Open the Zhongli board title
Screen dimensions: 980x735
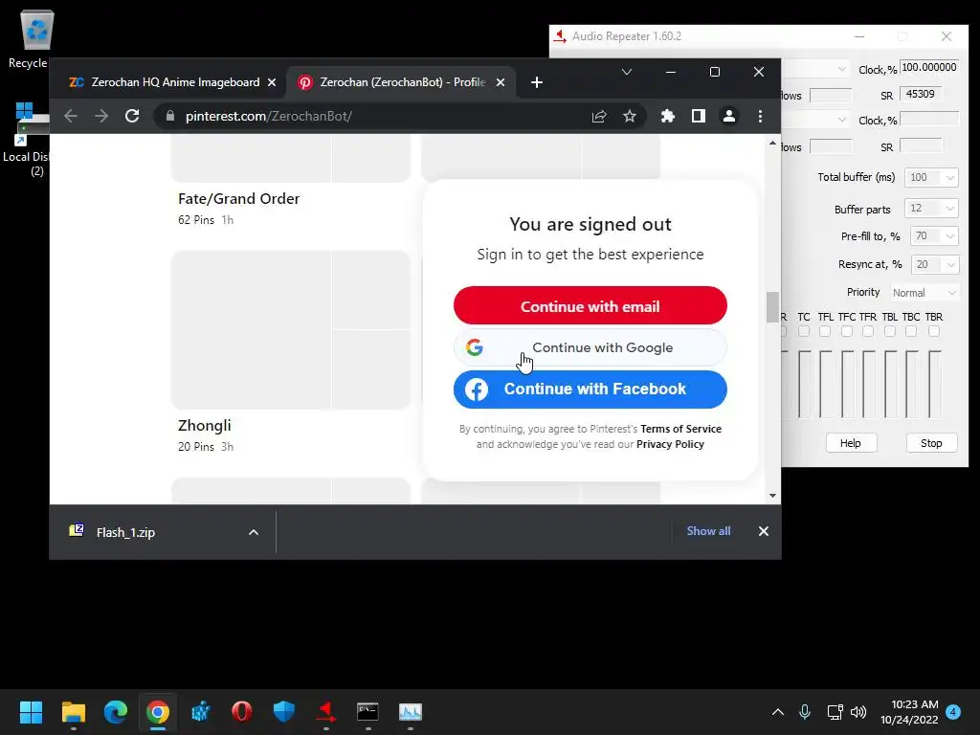tap(205, 426)
